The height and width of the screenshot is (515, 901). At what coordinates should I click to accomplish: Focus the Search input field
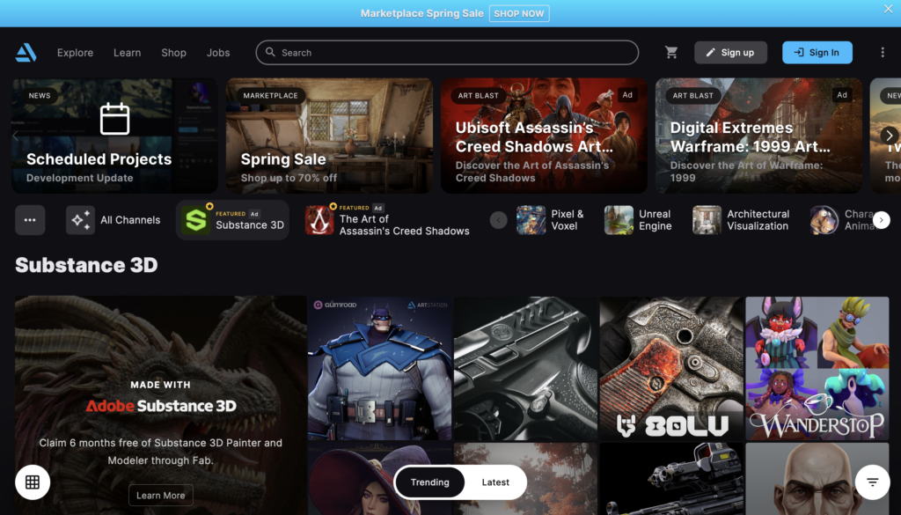[447, 52]
